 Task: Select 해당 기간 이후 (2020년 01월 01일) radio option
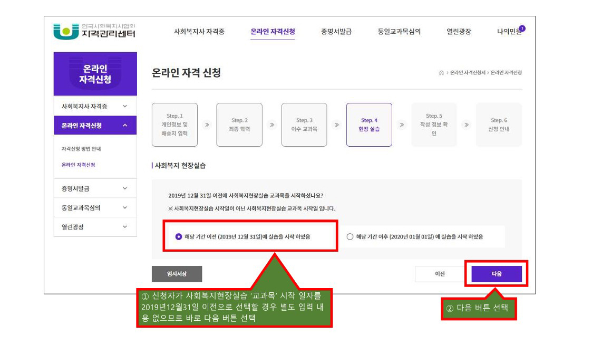tap(350, 237)
